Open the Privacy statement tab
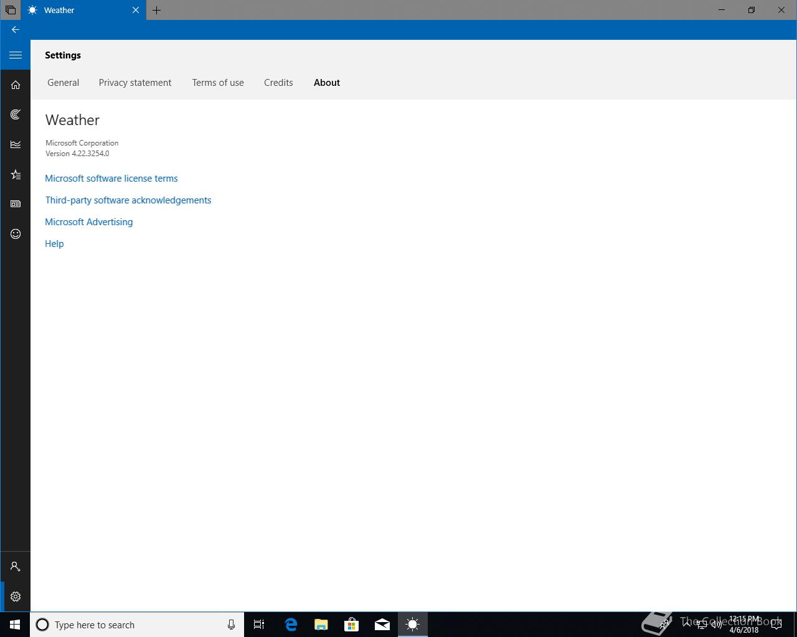Image resolution: width=797 pixels, height=637 pixels. pos(135,83)
